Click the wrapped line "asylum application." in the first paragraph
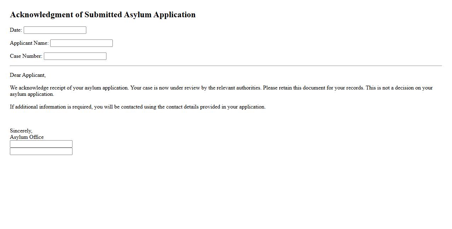The width and height of the screenshot is (452, 229). click(32, 94)
